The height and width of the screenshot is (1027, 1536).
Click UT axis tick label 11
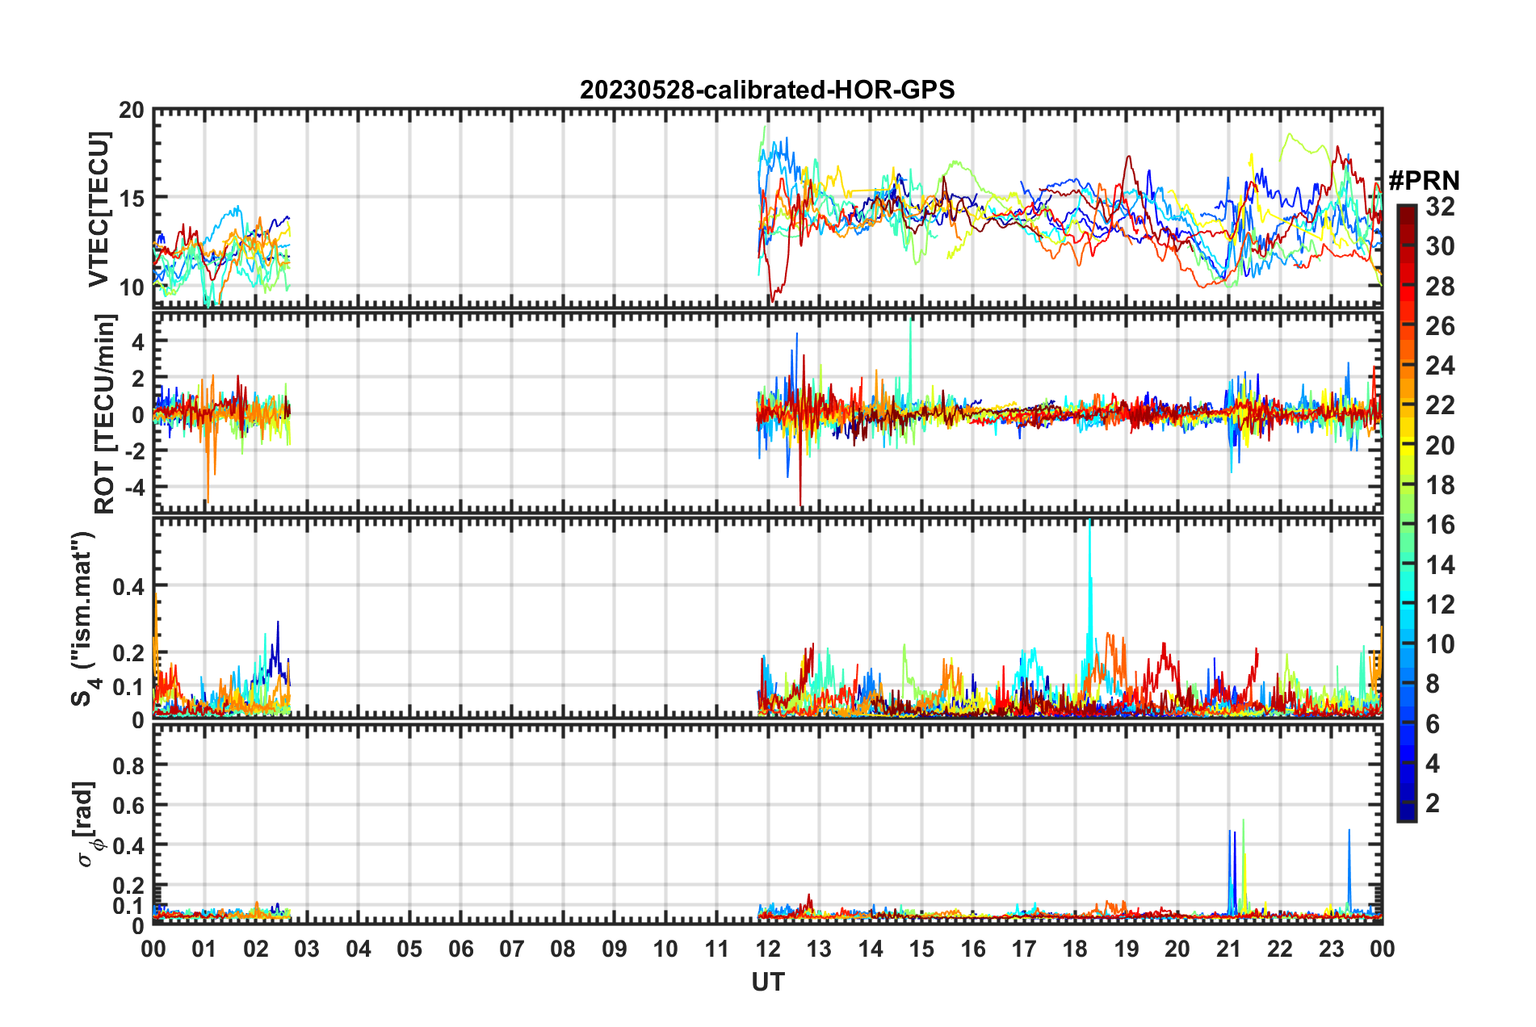pyautogui.click(x=716, y=949)
